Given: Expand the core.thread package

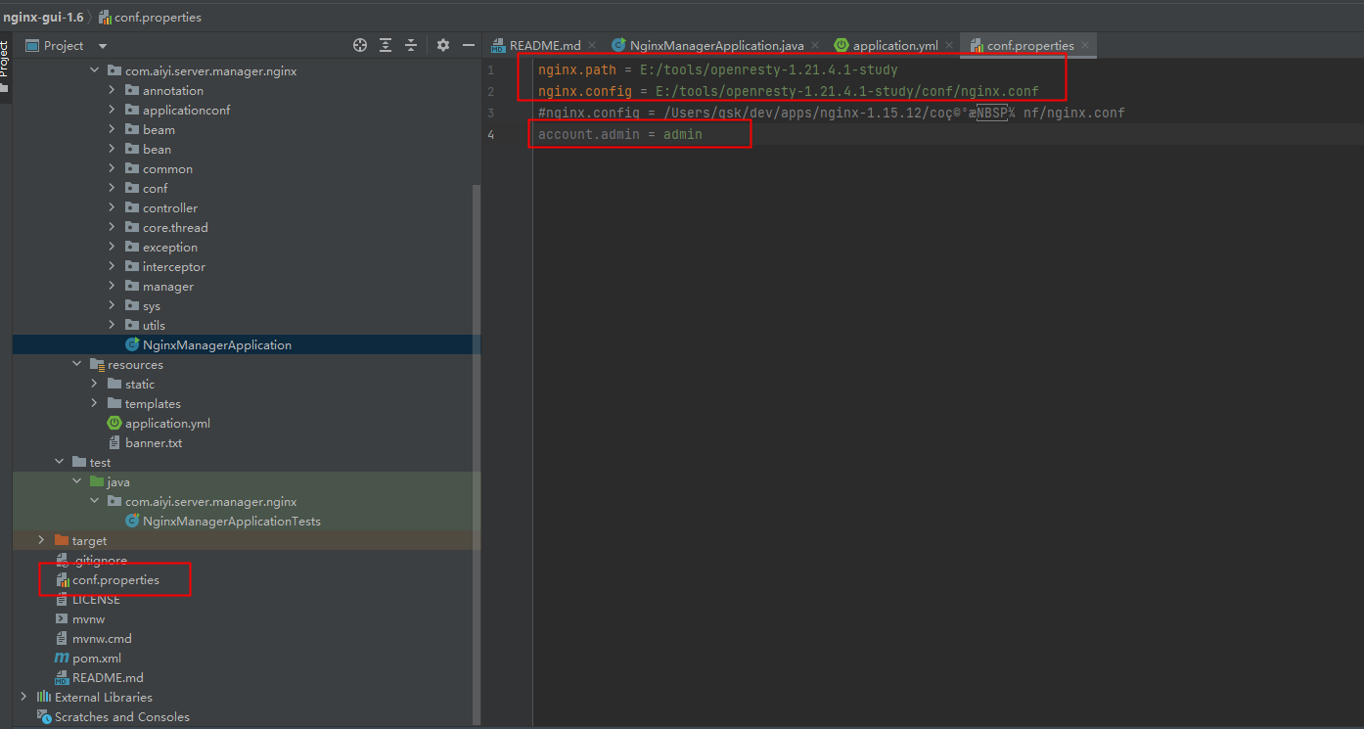Looking at the screenshot, I should point(113,227).
